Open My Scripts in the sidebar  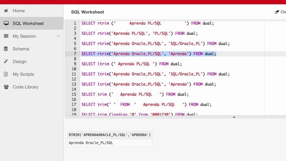point(32,74)
